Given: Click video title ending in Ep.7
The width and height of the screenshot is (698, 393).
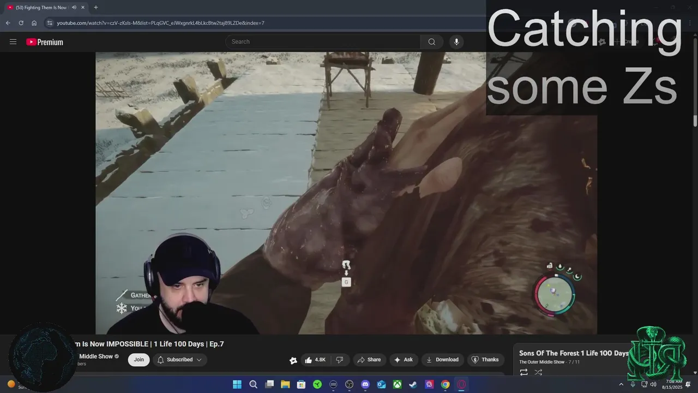Looking at the screenshot, I should [148, 344].
